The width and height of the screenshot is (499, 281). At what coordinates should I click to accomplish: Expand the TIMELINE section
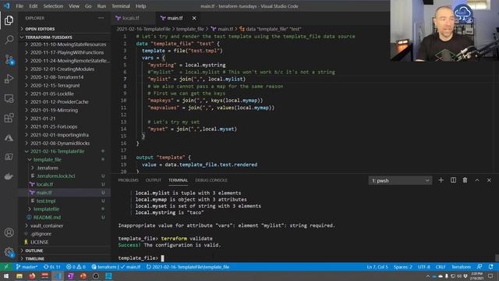coord(34,258)
